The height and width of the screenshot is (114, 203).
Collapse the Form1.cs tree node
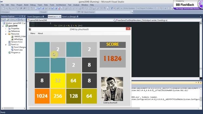[6, 45]
